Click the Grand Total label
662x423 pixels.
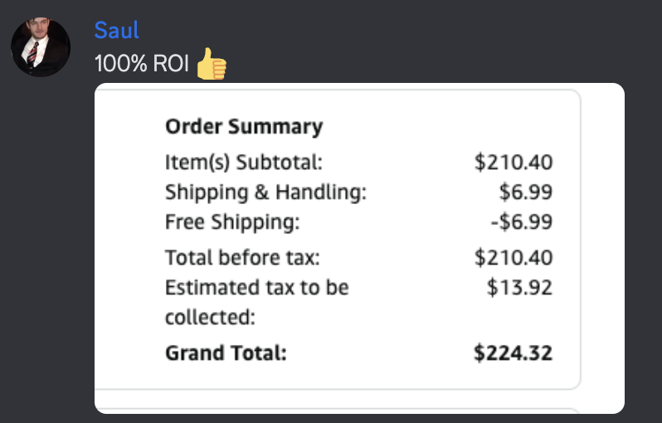[x=226, y=352]
